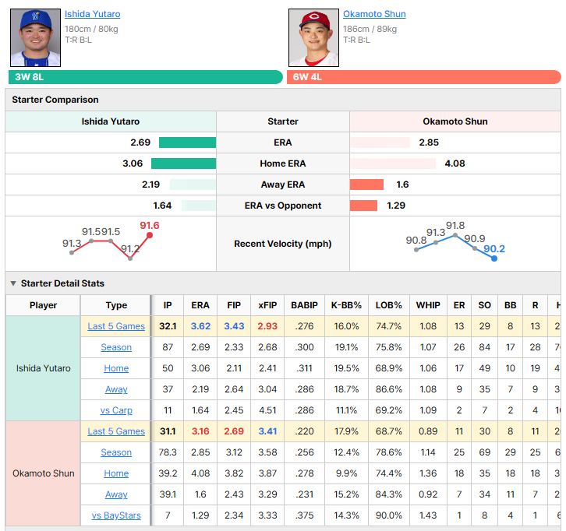
Task: Click the ERA column header in stats table
Action: [x=200, y=305]
